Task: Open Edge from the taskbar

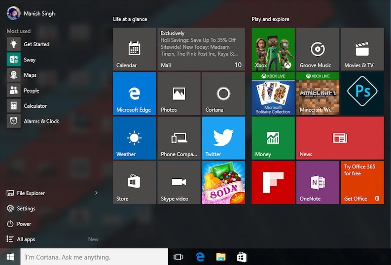Action: coord(200,257)
